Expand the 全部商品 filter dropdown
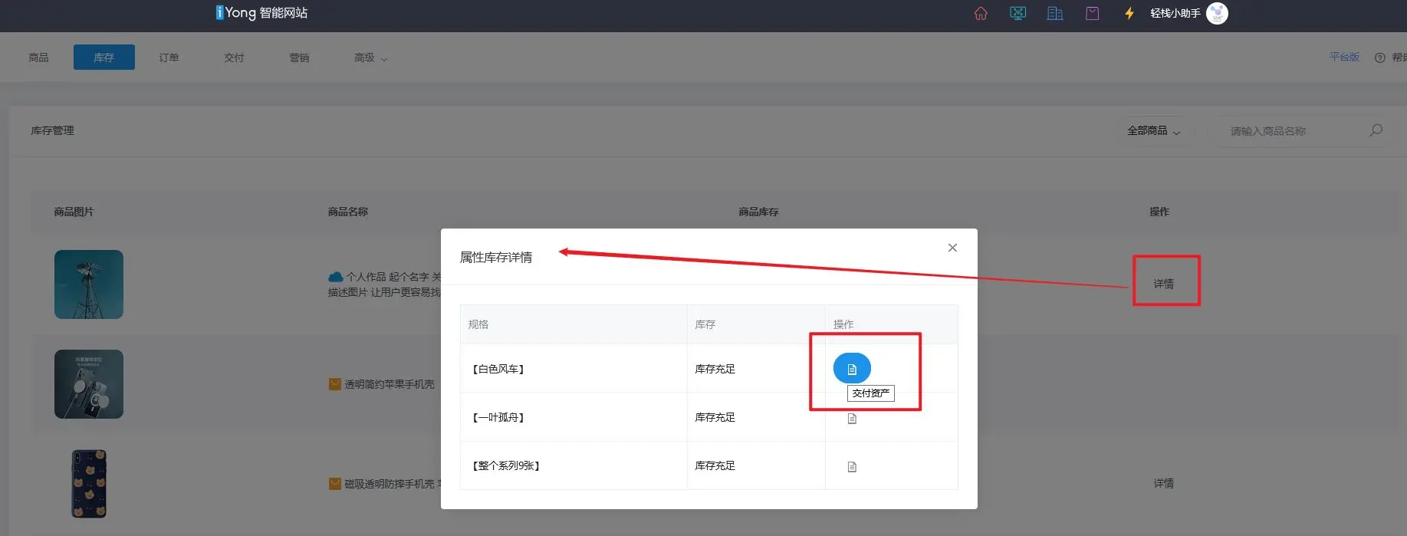Image resolution: width=1407 pixels, height=536 pixels. click(x=1153, y=131)
